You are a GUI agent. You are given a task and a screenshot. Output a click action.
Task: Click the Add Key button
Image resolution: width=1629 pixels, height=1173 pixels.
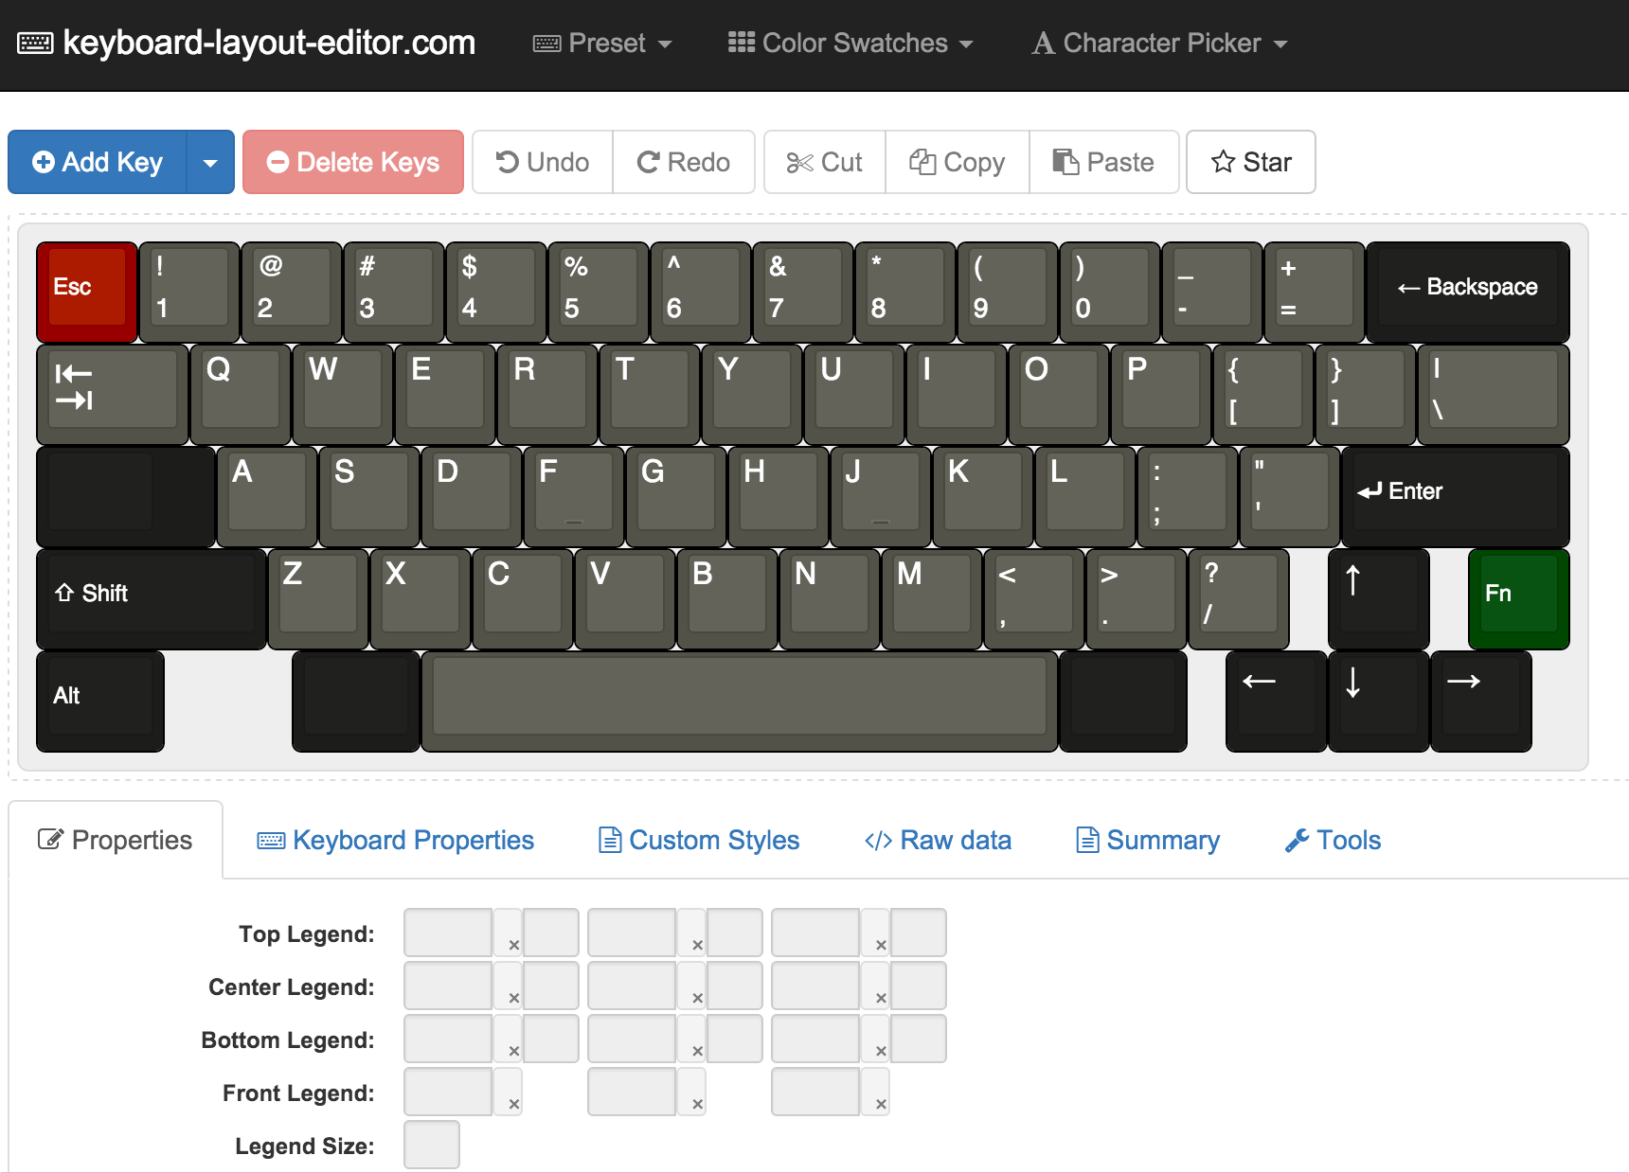[x=98, y=162]
